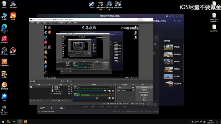
Task: Toggle visibility of 浏览器 2 source
Action: 69,87
